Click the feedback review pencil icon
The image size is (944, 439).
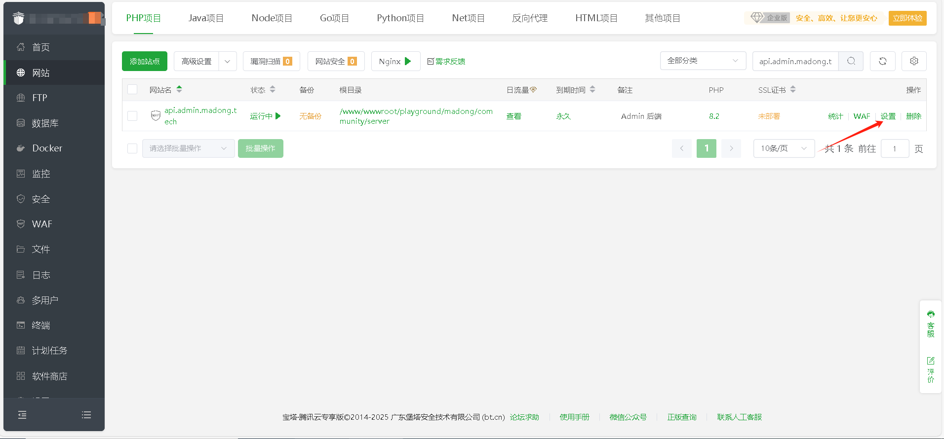931,361
